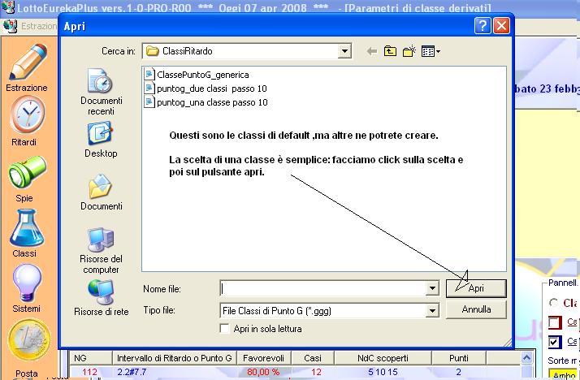
Task: Click the table scrollbar up arrow
Action: point(526,357)
